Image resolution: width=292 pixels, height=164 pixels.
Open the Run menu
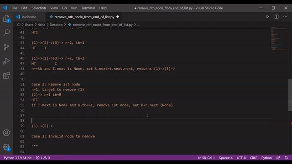(74, 8)
